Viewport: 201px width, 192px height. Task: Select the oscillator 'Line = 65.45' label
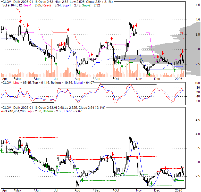pyautogui.click(x=22, y=83)
